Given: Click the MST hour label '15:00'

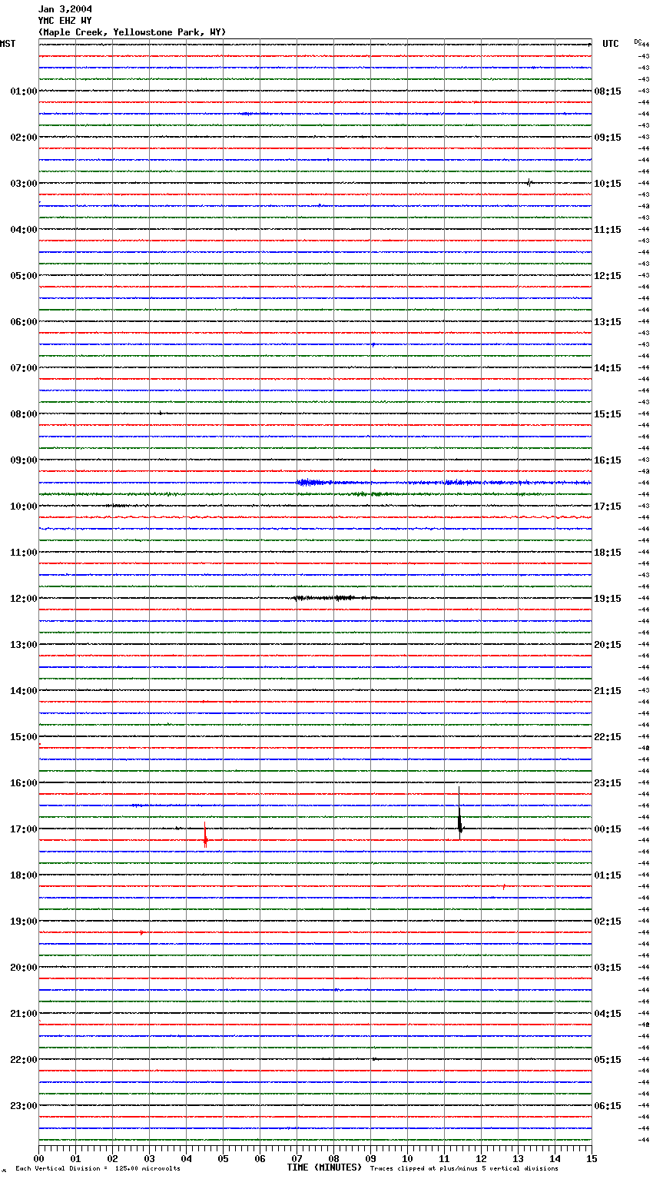Looking at the screenshot, I should point(24,737).
